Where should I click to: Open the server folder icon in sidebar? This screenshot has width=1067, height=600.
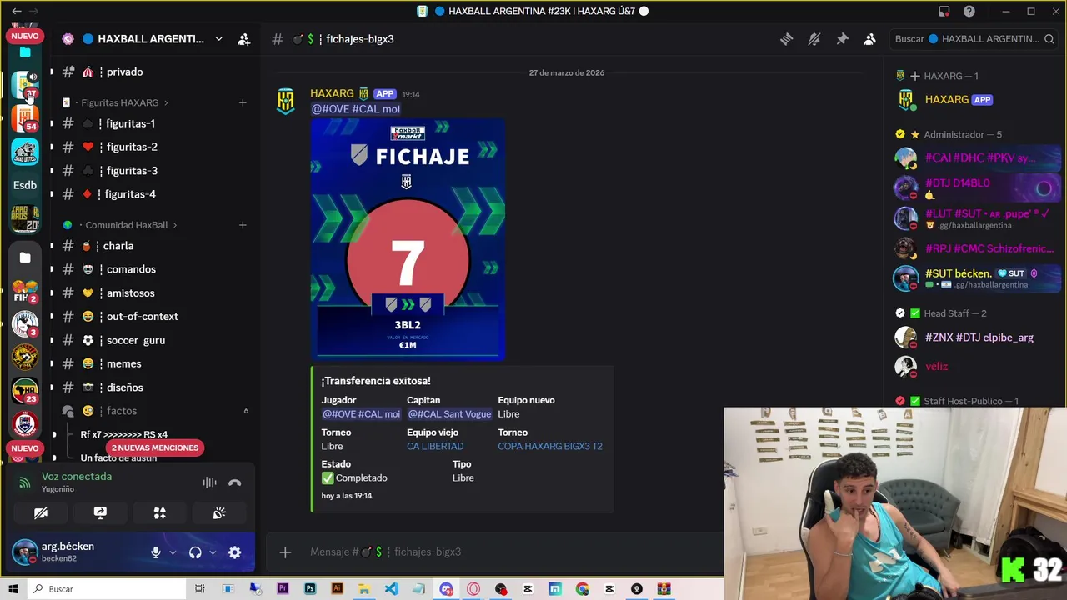tap(25, 257)
